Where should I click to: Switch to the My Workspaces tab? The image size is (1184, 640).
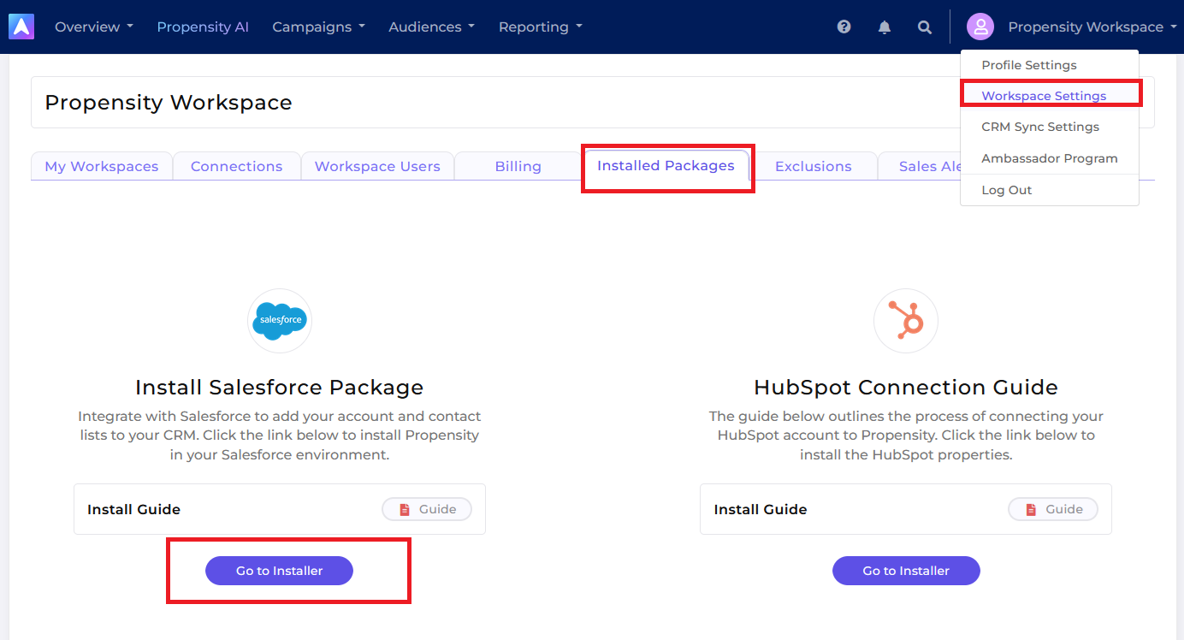102,166
